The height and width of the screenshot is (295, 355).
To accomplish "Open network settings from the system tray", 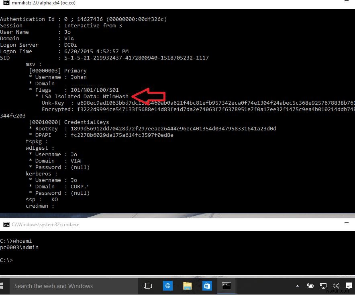I will 323,286.
